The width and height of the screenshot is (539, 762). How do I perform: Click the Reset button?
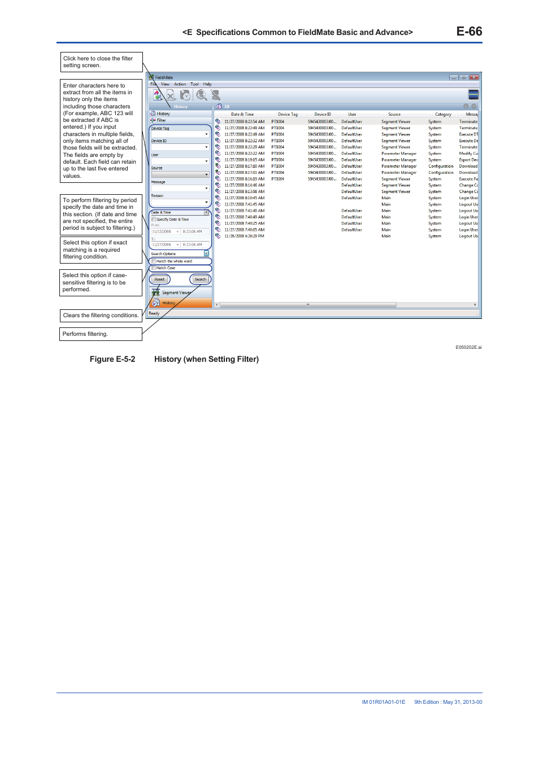pos(159,279)
